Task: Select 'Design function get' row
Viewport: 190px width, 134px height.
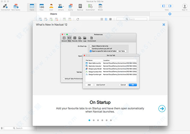Action: click(x=111, y=75)
